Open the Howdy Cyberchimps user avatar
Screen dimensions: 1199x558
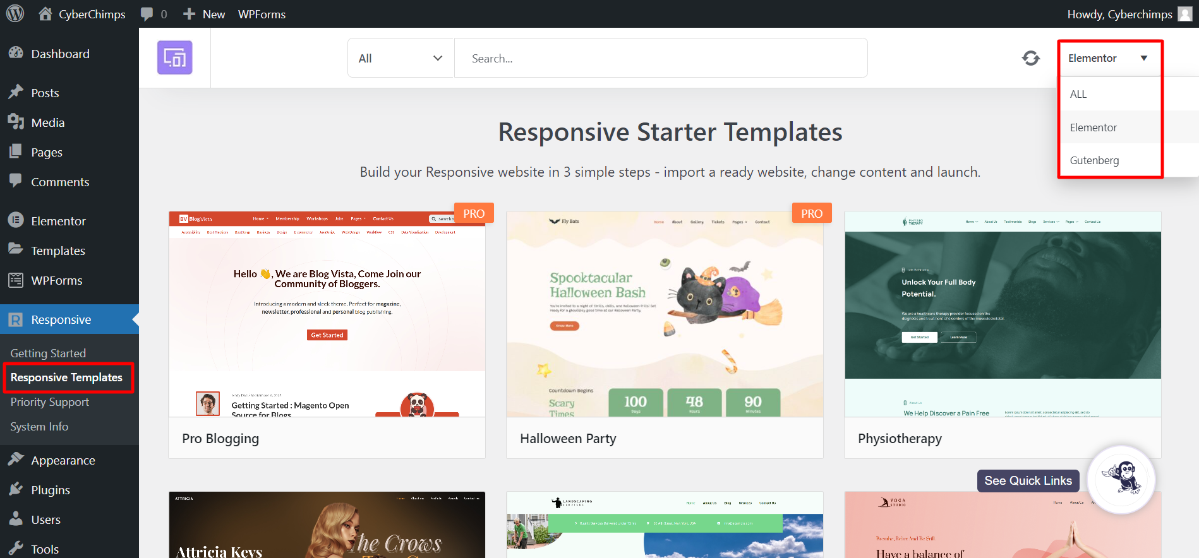click(1185, 14)
